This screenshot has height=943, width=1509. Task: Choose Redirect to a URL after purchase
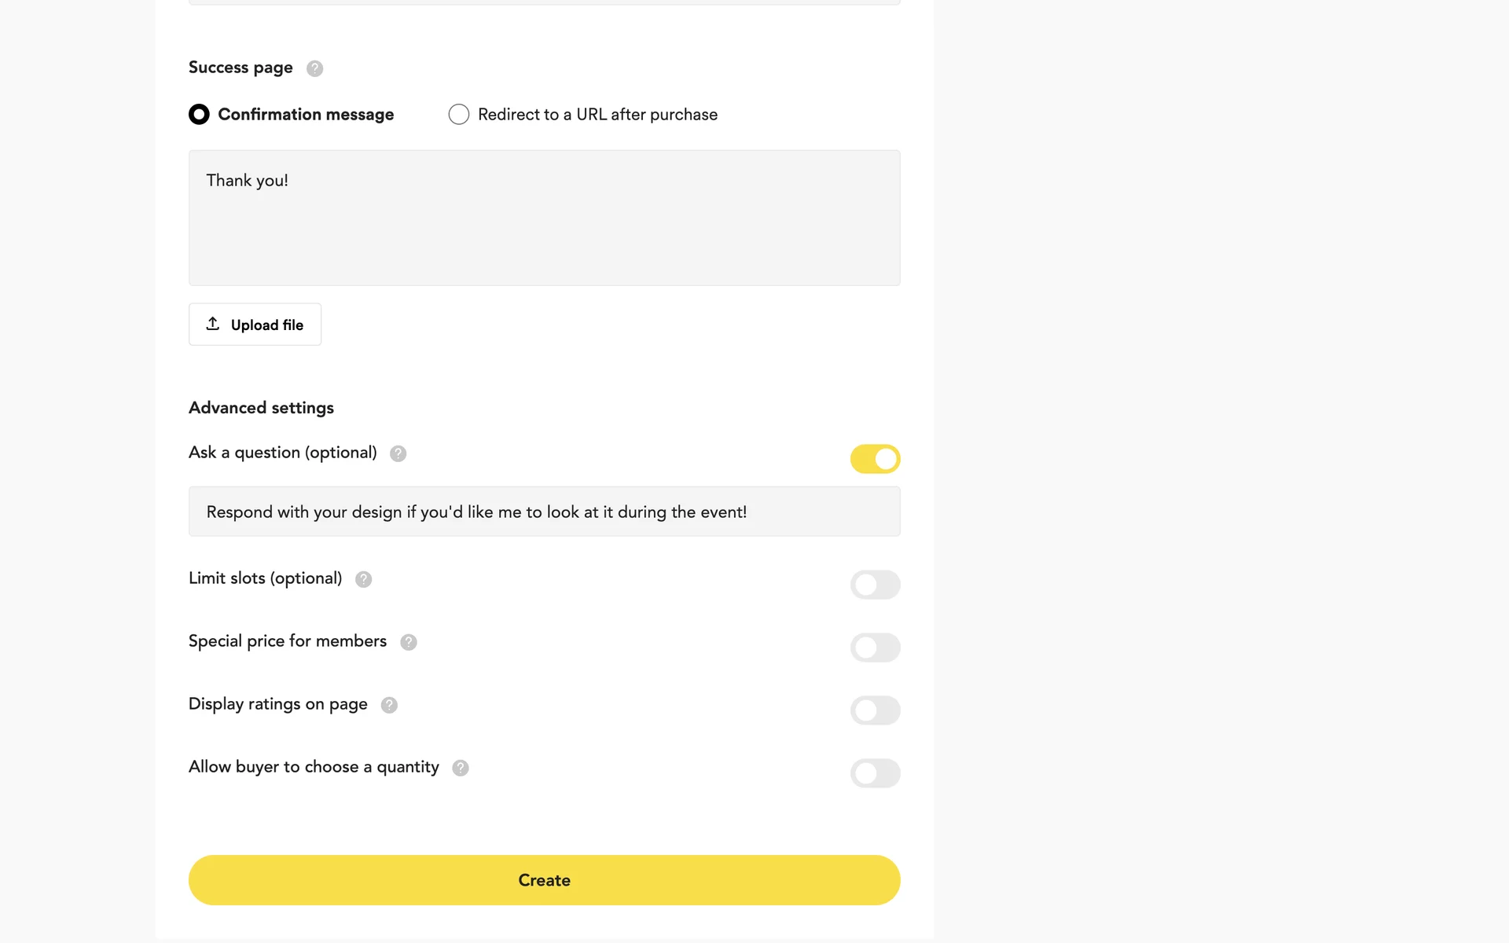[x=459, y=115]
